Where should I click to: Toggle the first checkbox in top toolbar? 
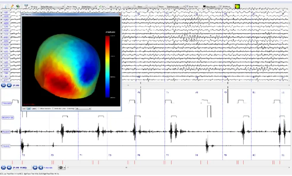[187, 6]
